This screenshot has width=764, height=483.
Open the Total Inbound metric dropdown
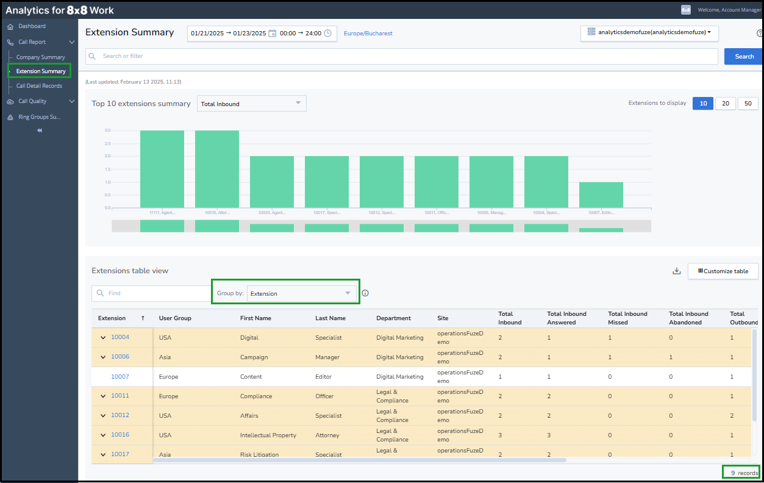tap(252, 104)
